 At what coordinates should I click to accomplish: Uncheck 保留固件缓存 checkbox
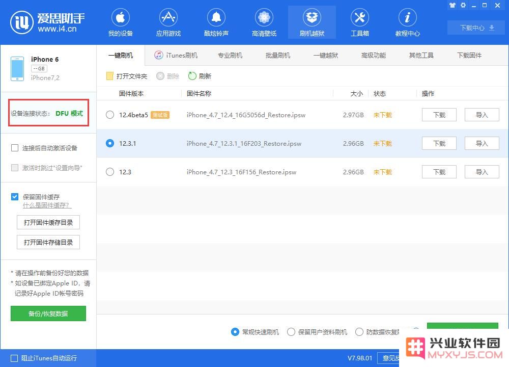tap(15, 197)
